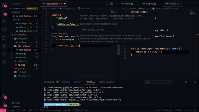Open the Explorer view in activity bar
Viewport: 199px width, 112px height.
click(x=4, y=5)
